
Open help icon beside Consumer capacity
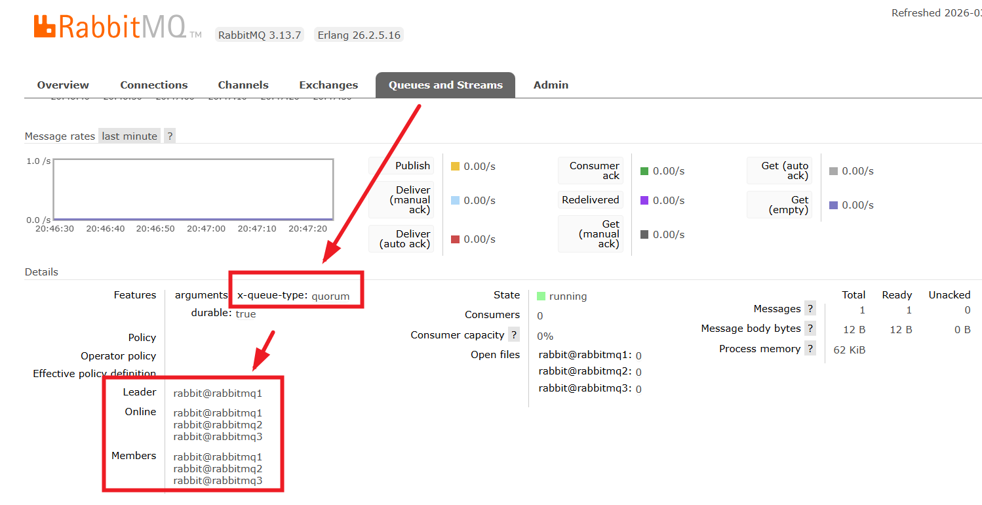pyautogui.click(x=514, y=335)
